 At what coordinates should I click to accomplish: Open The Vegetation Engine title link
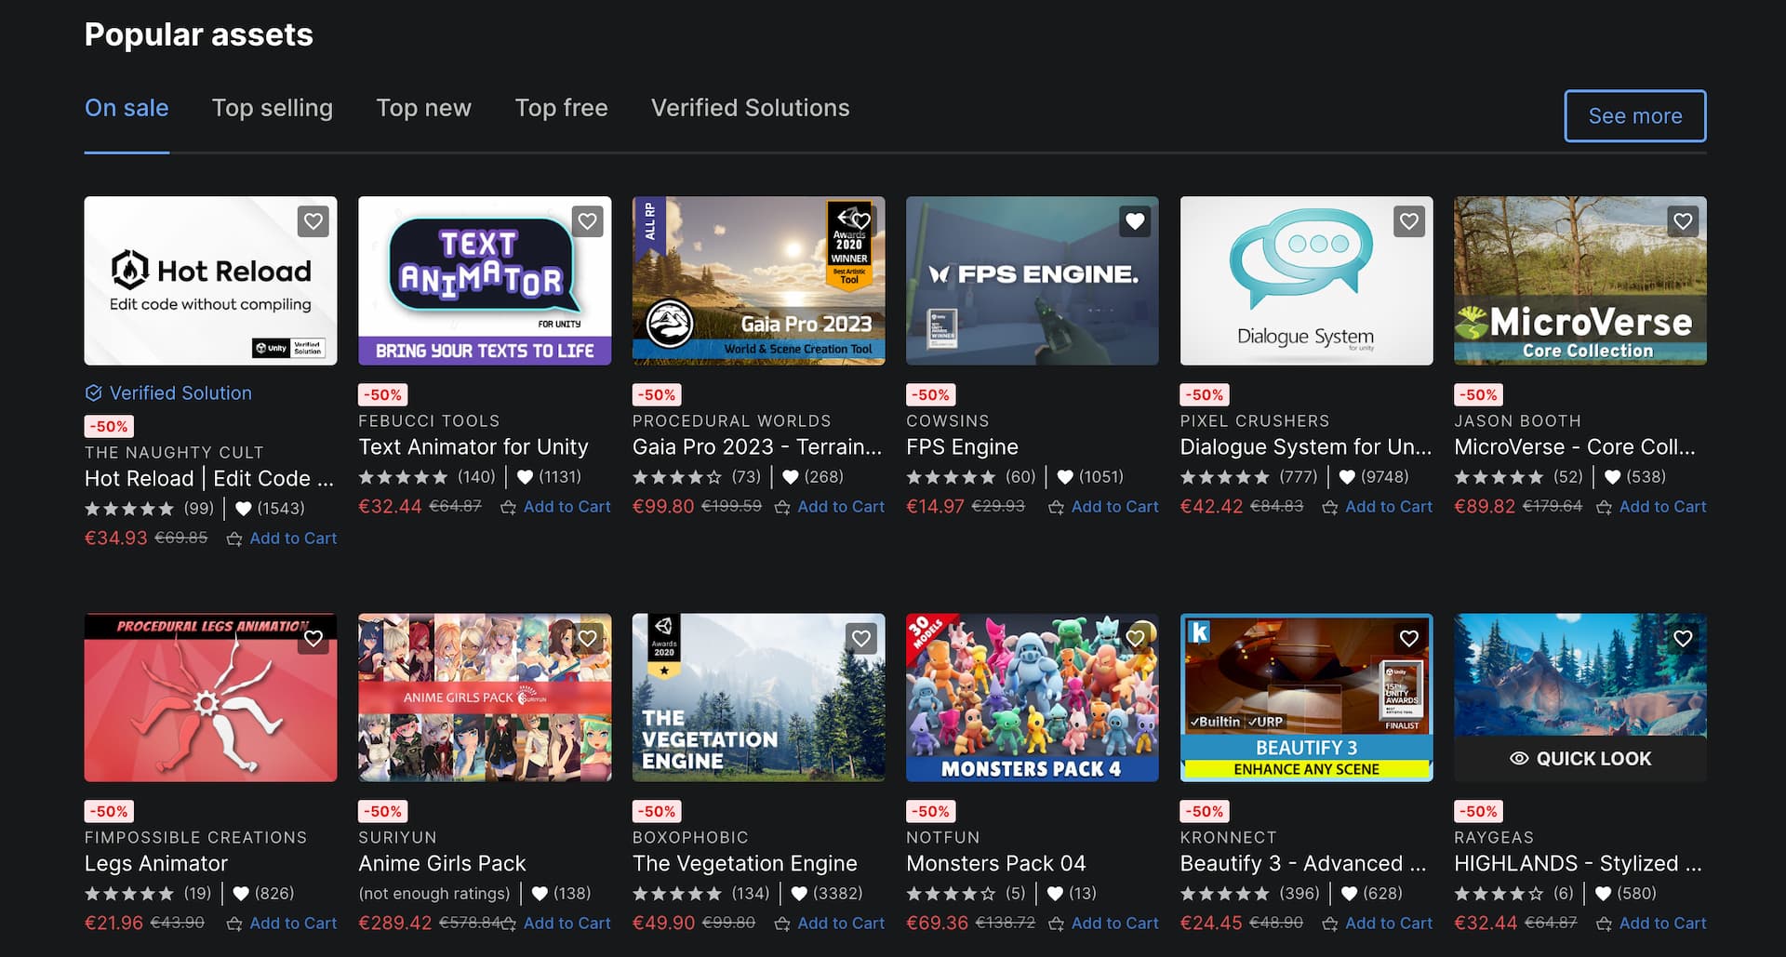pos(744,864)
